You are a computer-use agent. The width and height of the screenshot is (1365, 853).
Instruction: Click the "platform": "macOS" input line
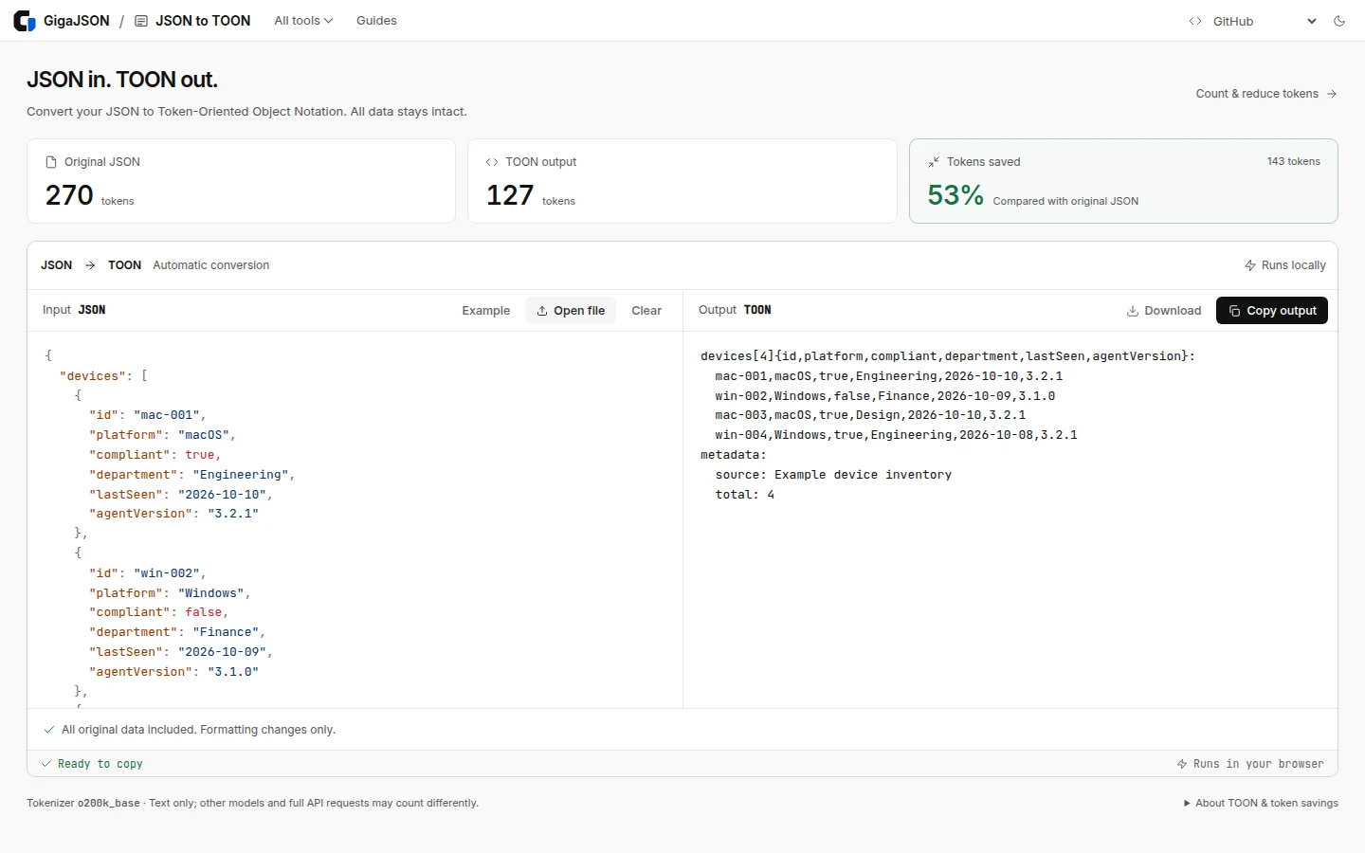162,435
